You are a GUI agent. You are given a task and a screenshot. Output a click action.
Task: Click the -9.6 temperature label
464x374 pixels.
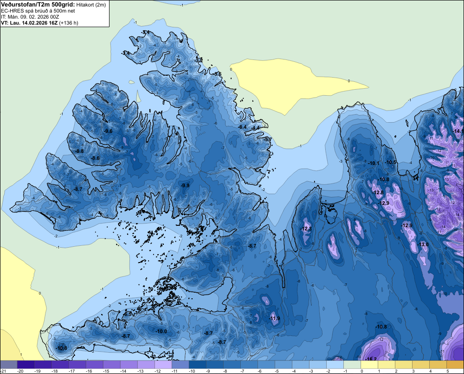(x=108, y=131)
